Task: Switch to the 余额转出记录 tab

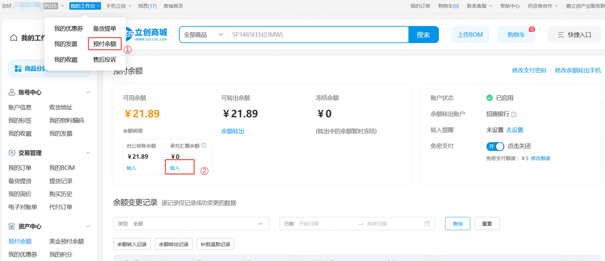Action: click(x=174, y=244)
